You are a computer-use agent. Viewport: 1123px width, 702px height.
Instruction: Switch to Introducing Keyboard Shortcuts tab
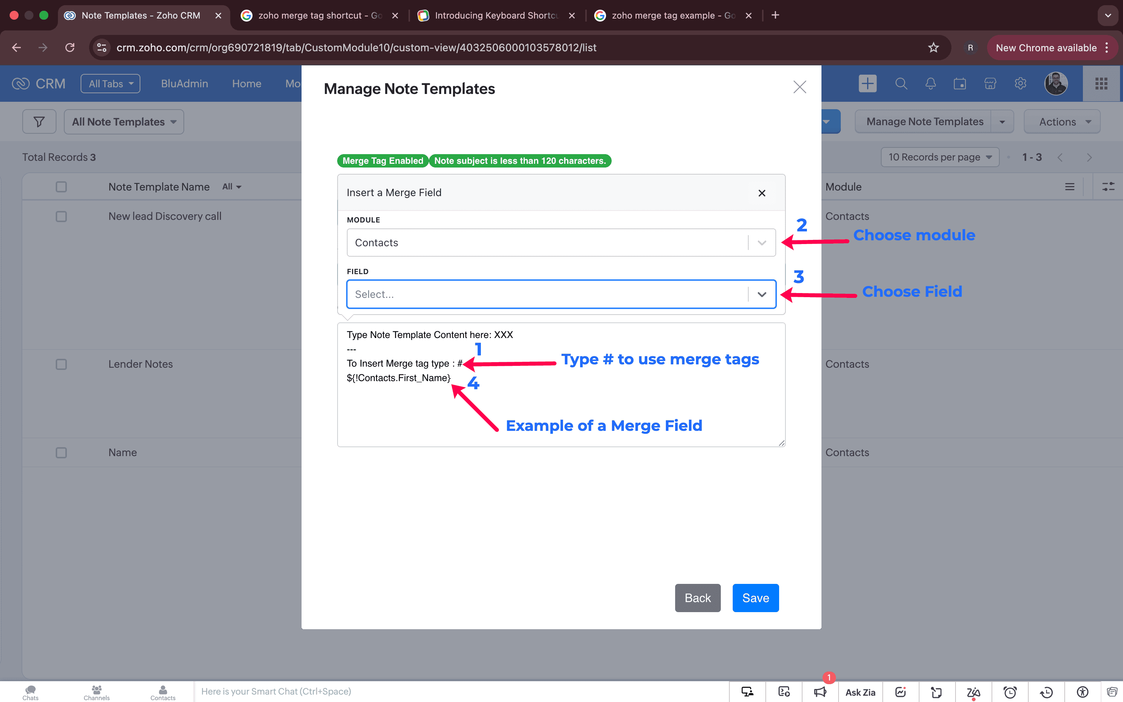pos(496,15)
